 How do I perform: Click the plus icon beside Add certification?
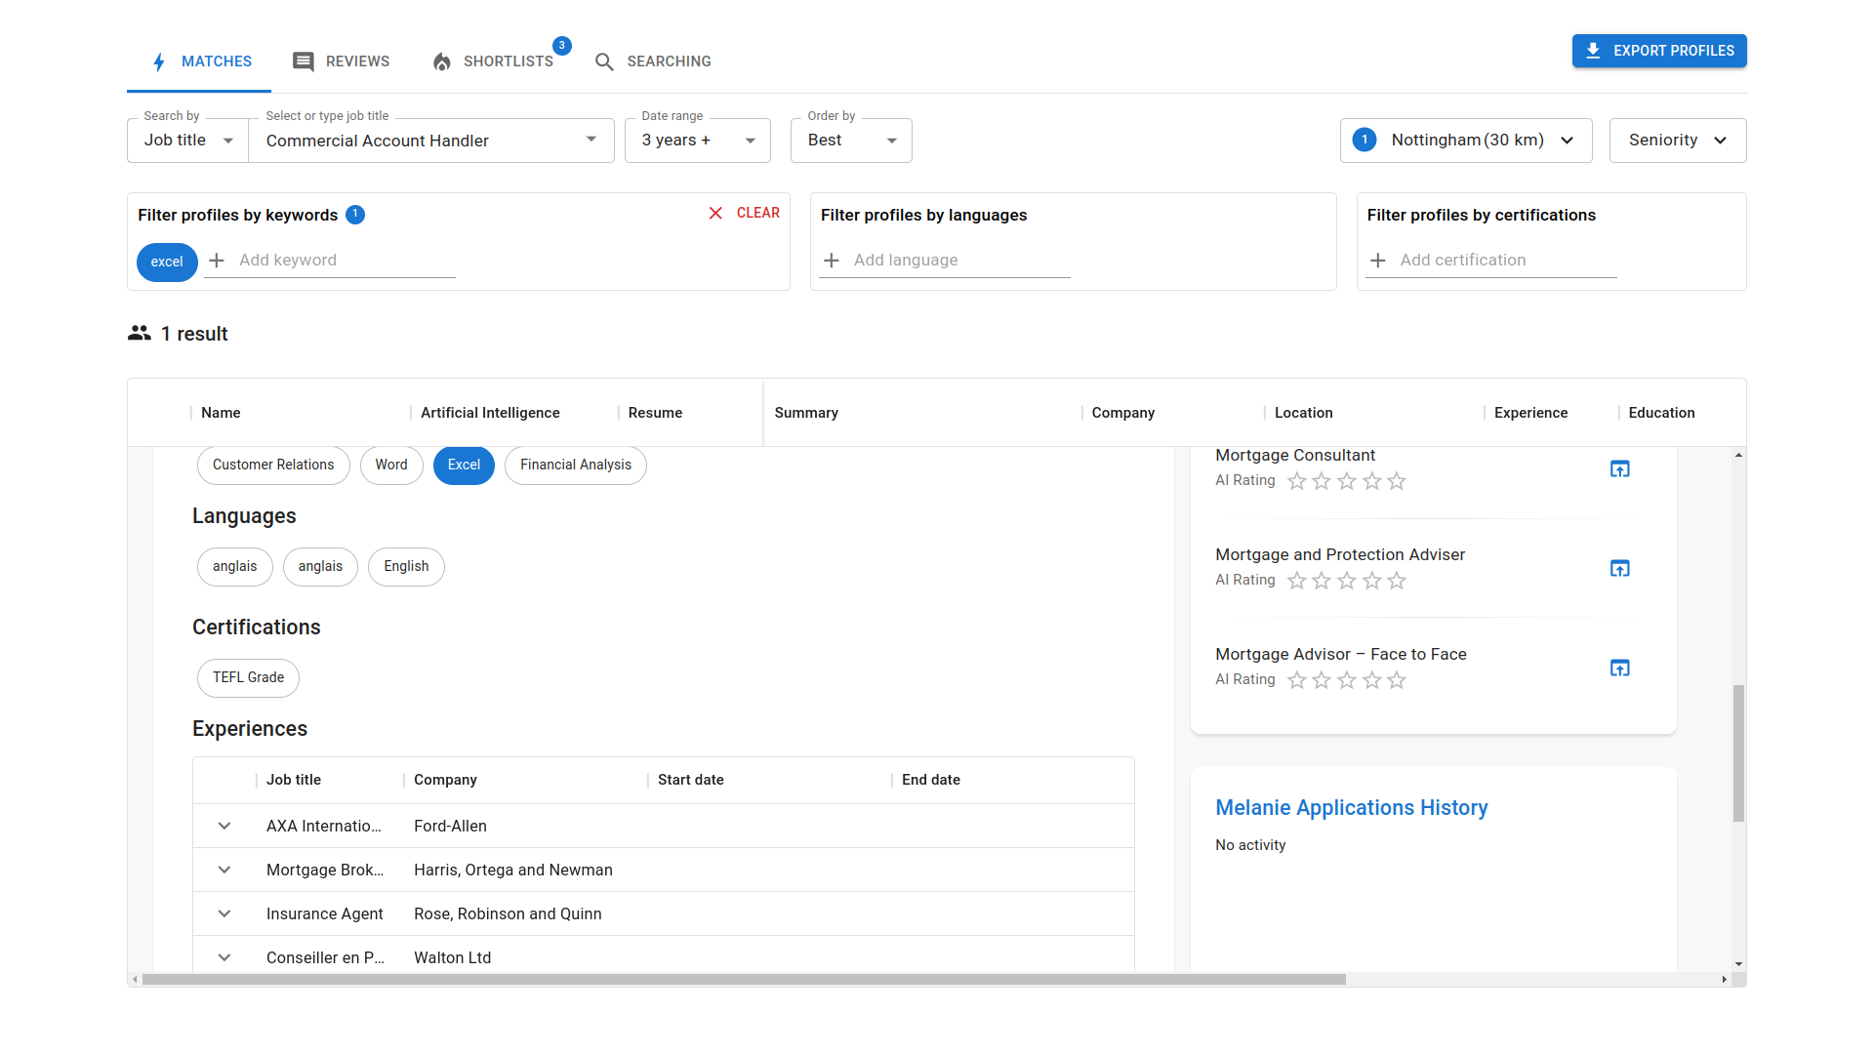[x=1378, y=261]
